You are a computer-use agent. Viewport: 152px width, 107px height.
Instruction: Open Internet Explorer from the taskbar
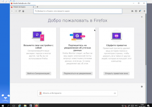tap(20, 105)
